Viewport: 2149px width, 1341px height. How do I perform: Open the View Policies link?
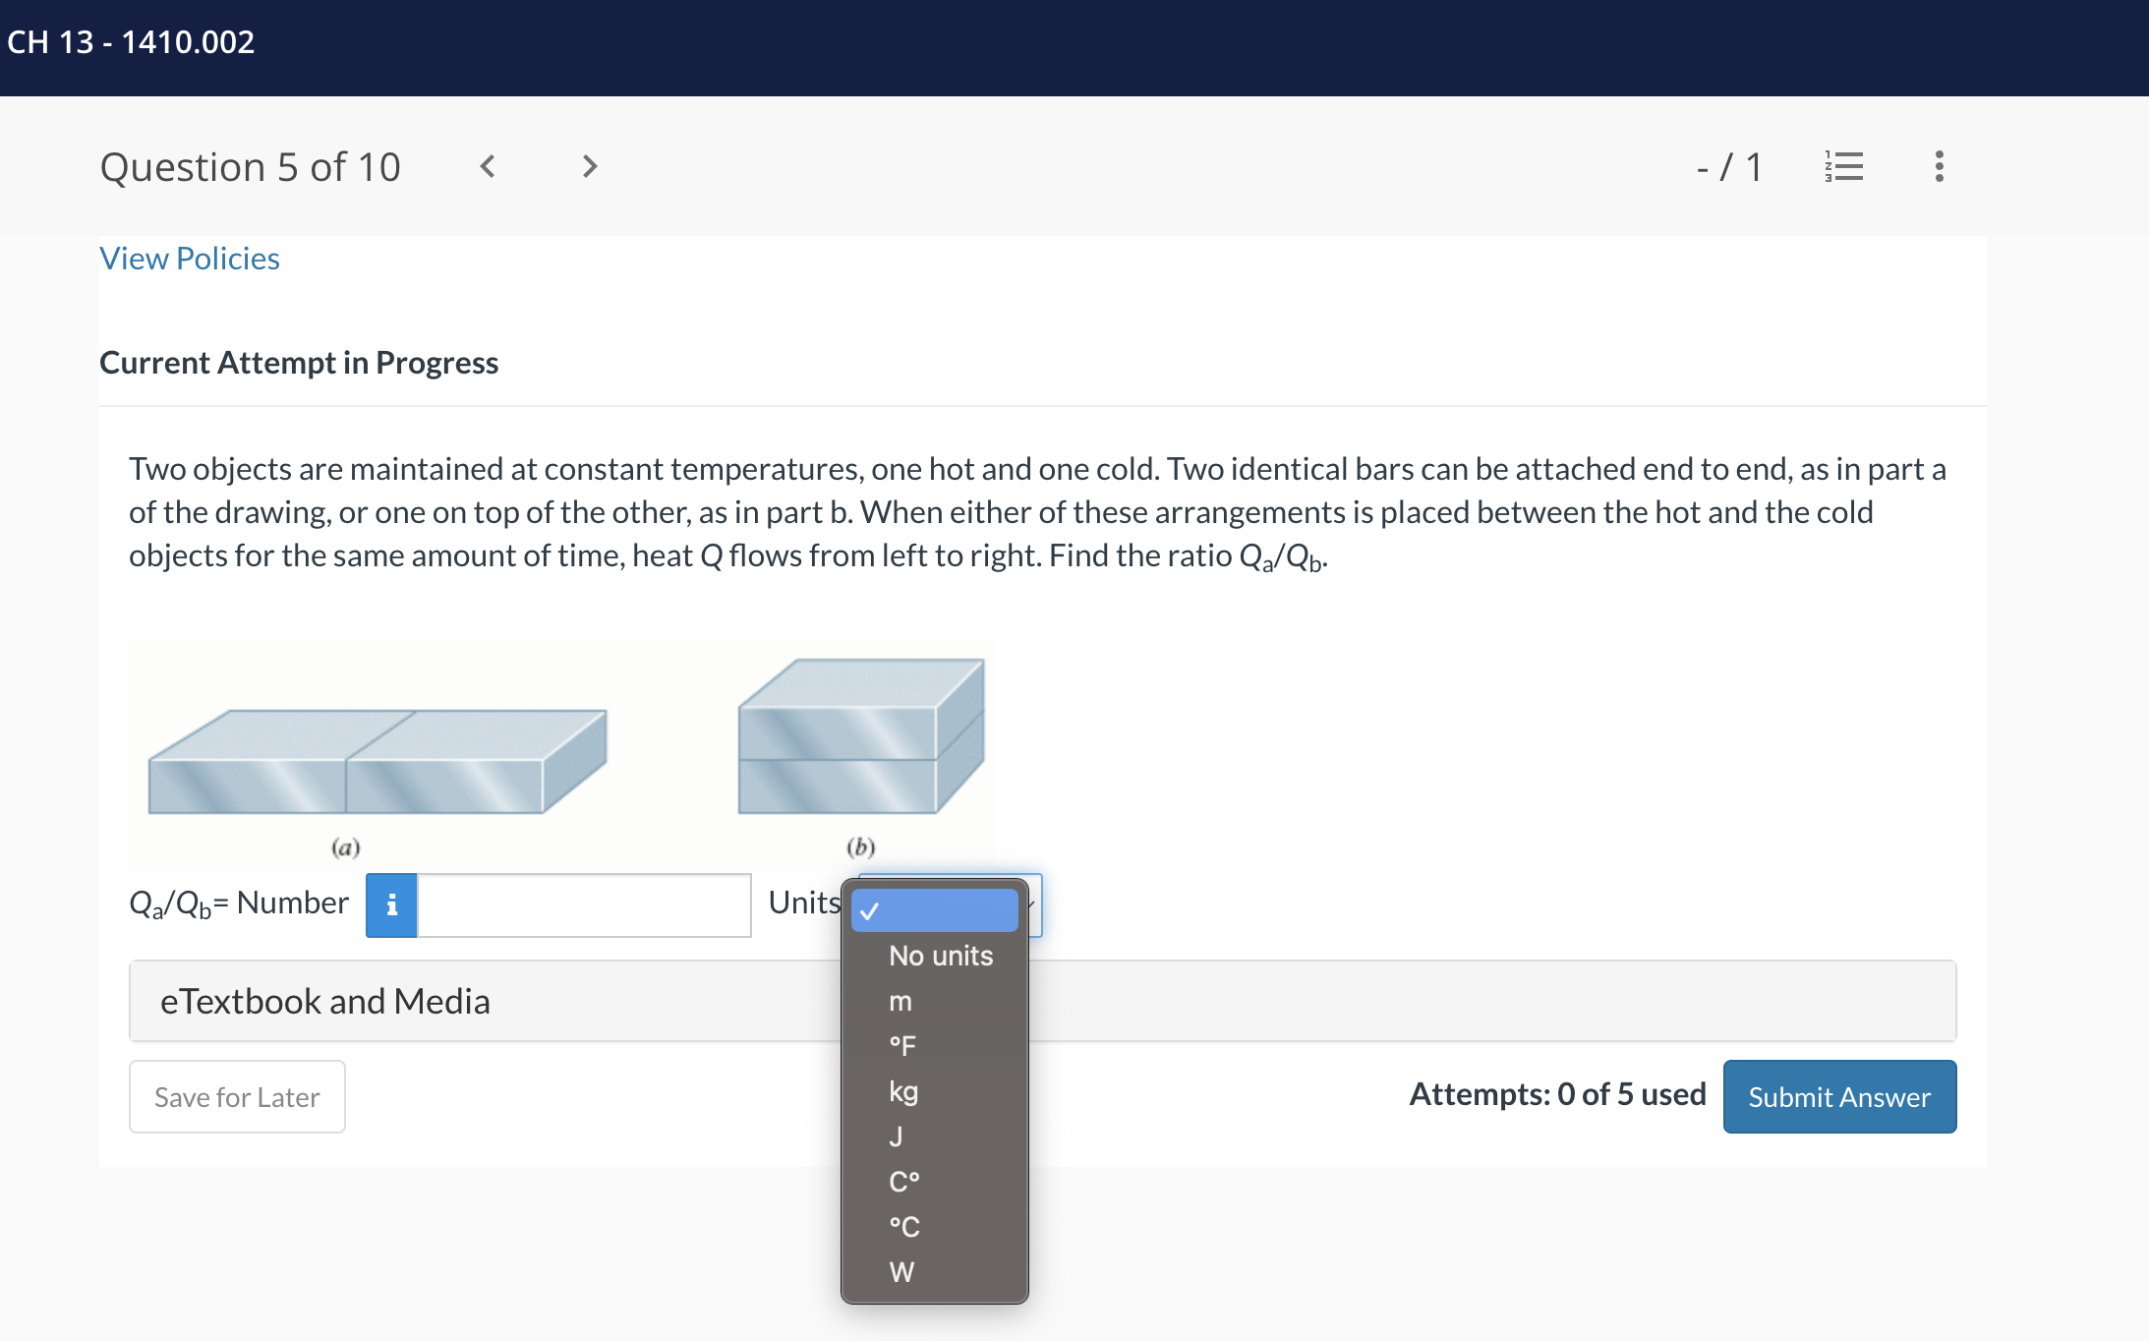pos(190,259)
